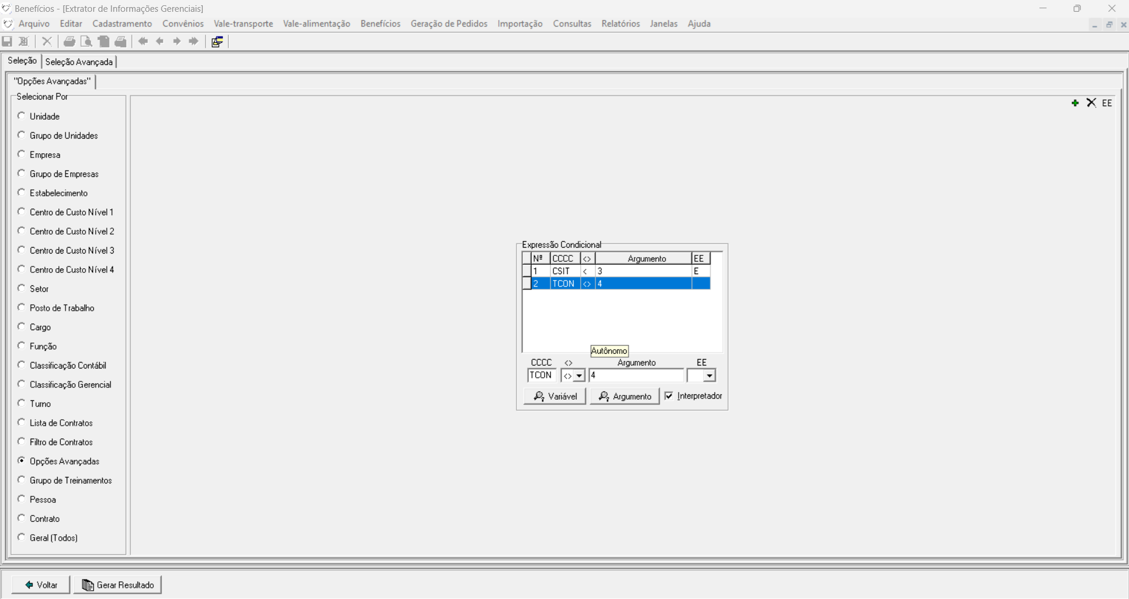
Task: Select the Turno radio button
Action: [x=22, y=403]
